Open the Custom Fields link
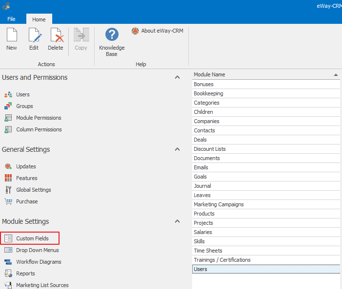Image resolution: width=342 pixels, height=289 pixels. click(x=33, y=238)
